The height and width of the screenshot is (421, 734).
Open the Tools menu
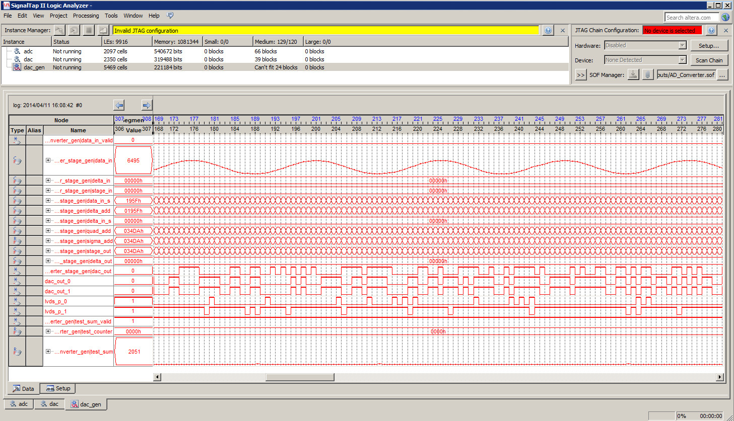point(111,16)
